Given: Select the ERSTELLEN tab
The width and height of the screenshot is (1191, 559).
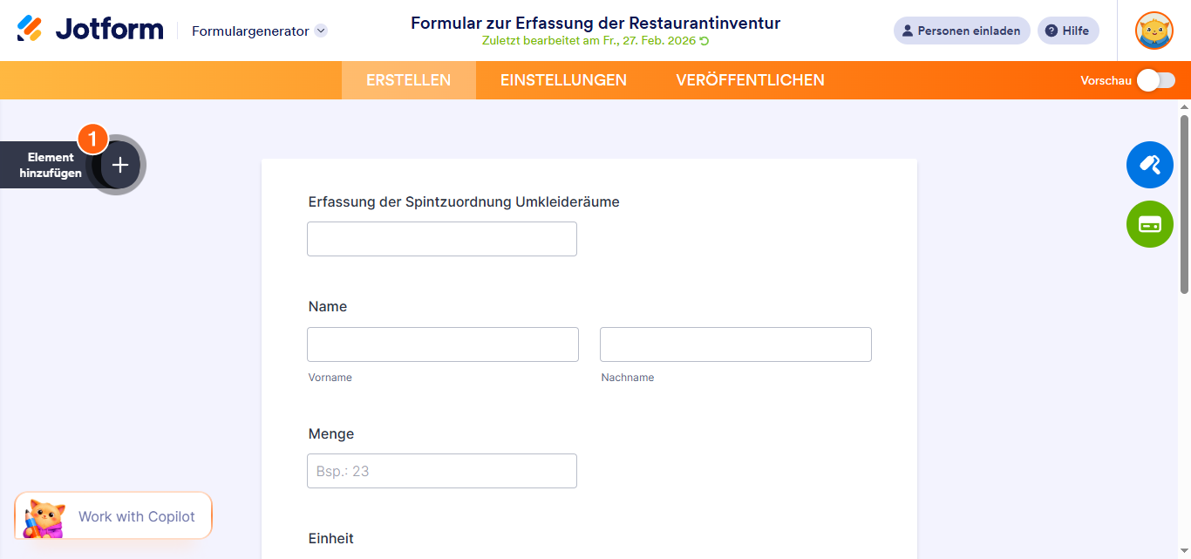Looking at the screenshot, I should [x=408, y=79].
